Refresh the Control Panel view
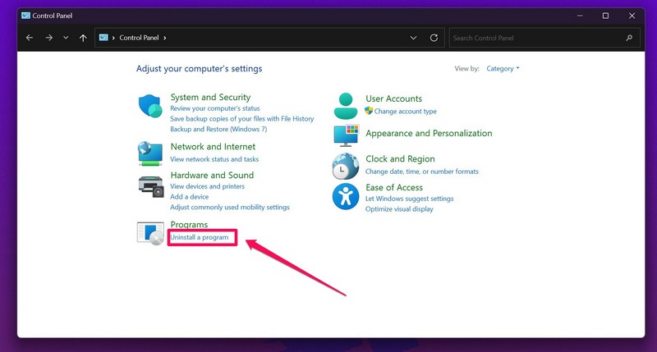This screenshot has width=657, height=352. 434,38
